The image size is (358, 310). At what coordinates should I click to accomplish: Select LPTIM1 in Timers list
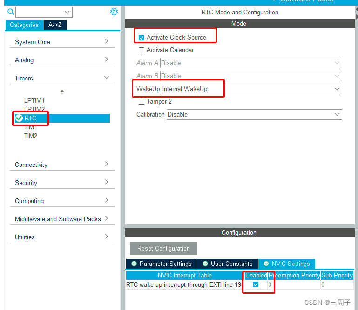click(34, 100)
